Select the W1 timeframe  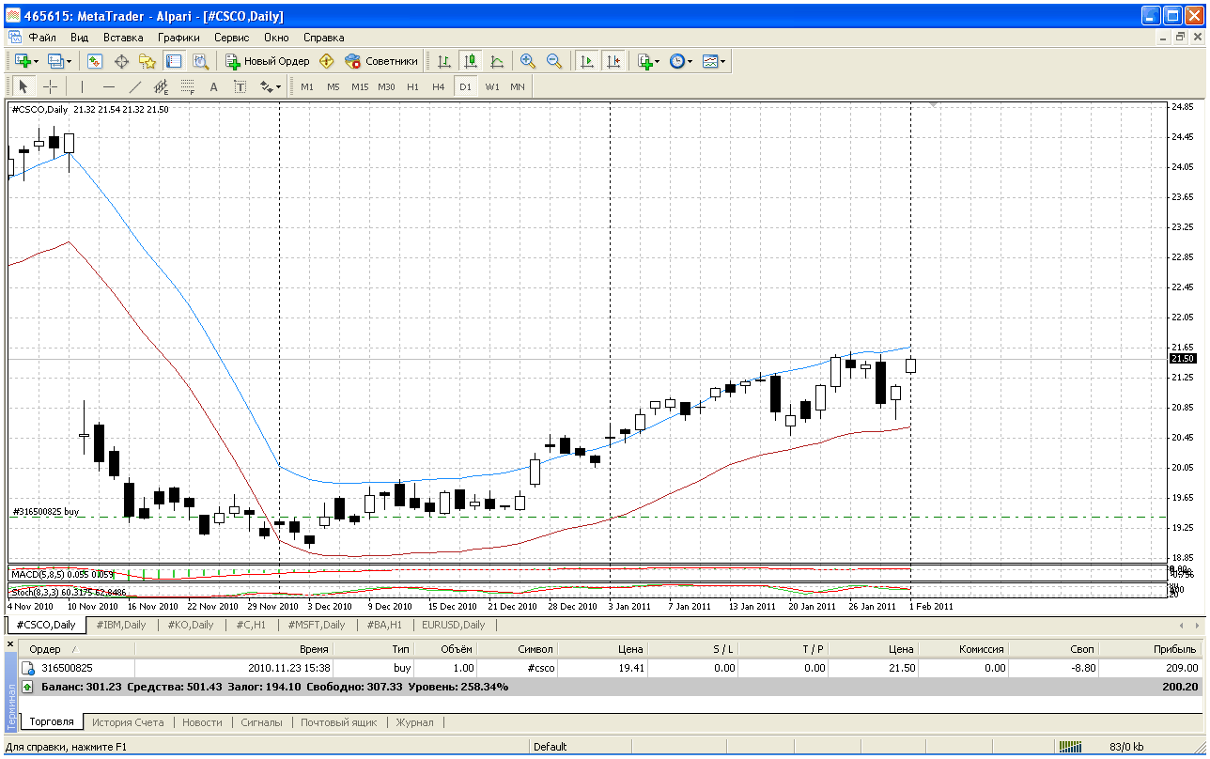[492, 86]
